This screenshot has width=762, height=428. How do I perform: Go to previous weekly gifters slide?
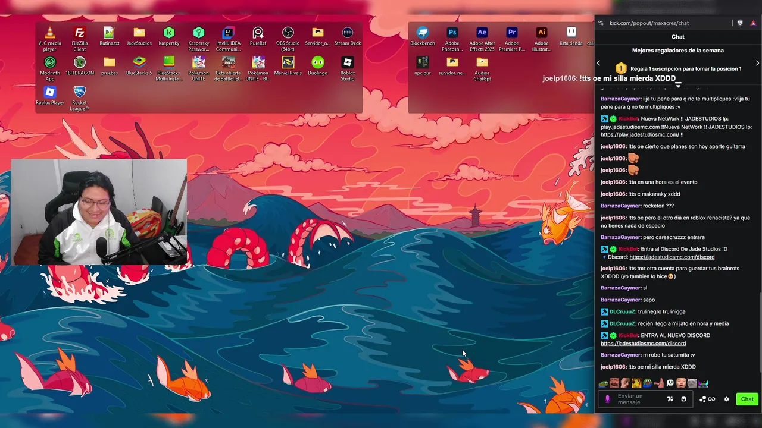point(599,63)
